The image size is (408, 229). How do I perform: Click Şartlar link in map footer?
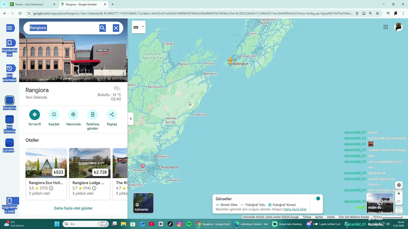(x=319, y=217)
